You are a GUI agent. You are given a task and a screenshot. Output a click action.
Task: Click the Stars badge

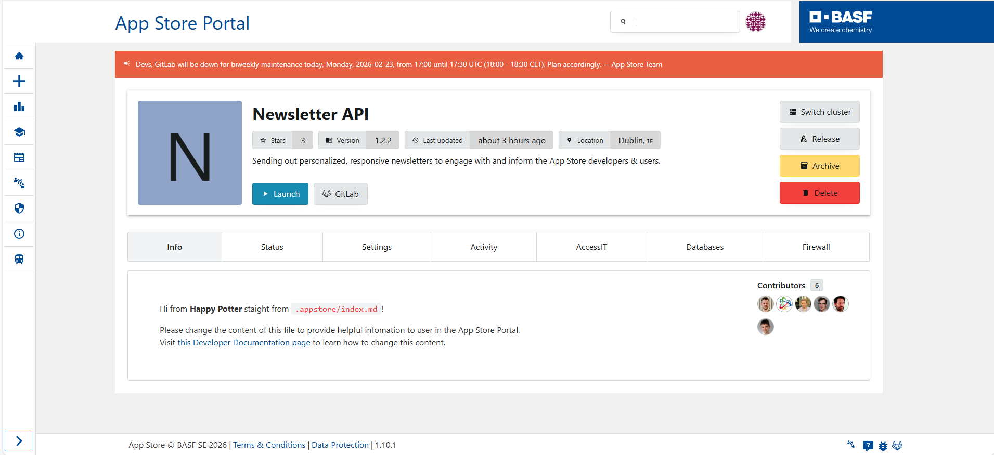[282, 140]
